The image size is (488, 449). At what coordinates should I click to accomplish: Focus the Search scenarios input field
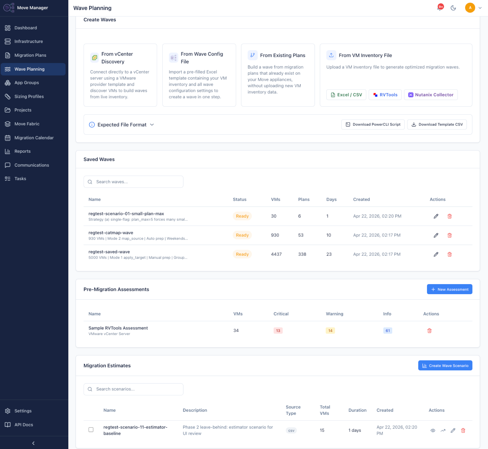coord(133,389)
